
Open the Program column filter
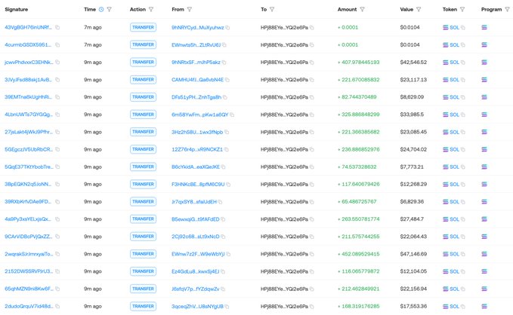coord(507,10)
